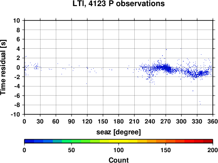The width and height of the screenshot is (218, 163).
Task: Click the x-axis tick label '90'
Action: pyautogui.click(x=72, y=121)
